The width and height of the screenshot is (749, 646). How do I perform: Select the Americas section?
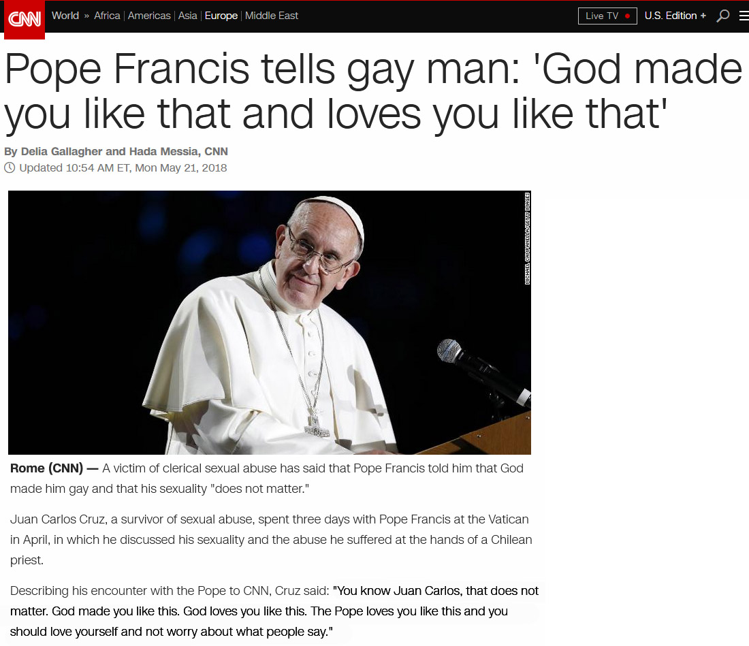point(149,16)
